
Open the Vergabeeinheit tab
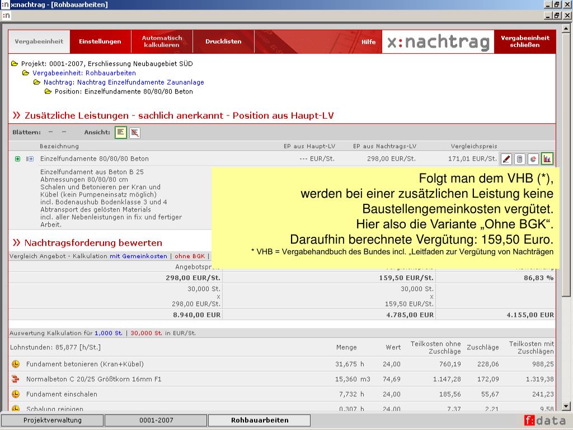(39, 41)
